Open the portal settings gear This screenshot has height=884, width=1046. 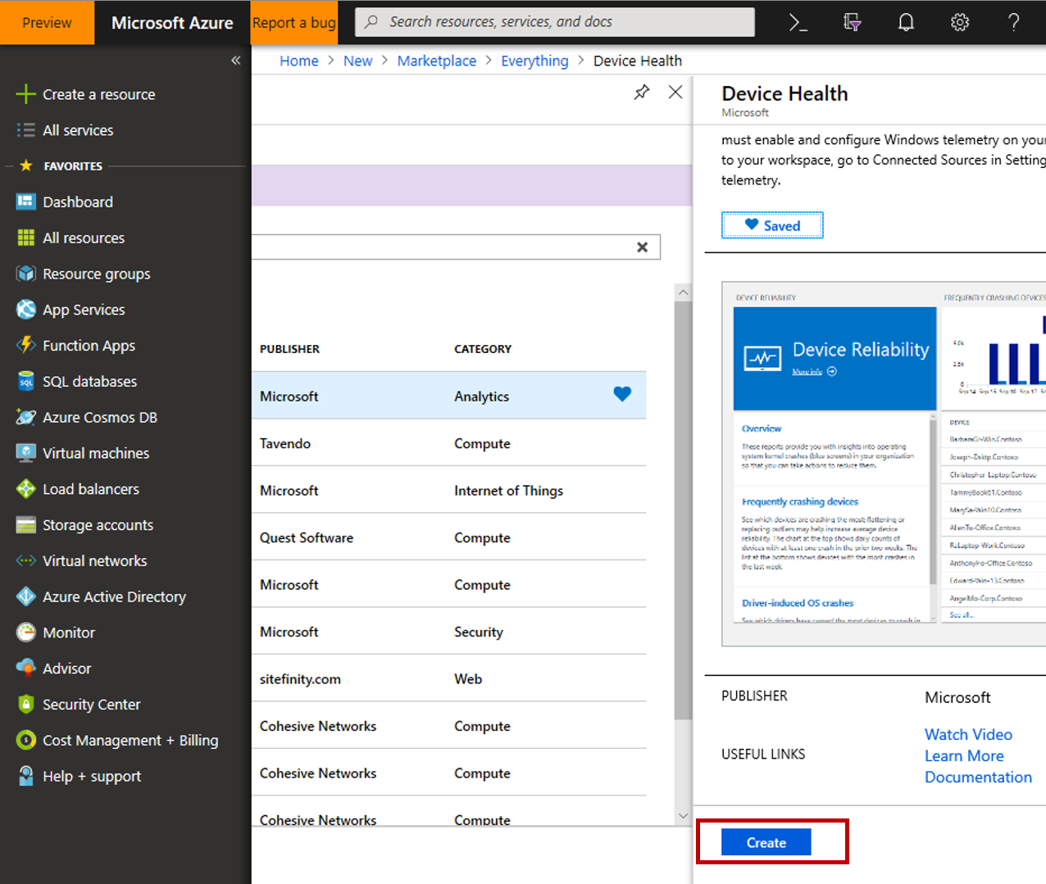(959, 23)
